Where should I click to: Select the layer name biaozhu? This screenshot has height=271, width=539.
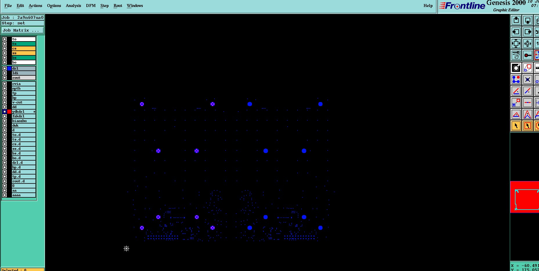[24, 121]
